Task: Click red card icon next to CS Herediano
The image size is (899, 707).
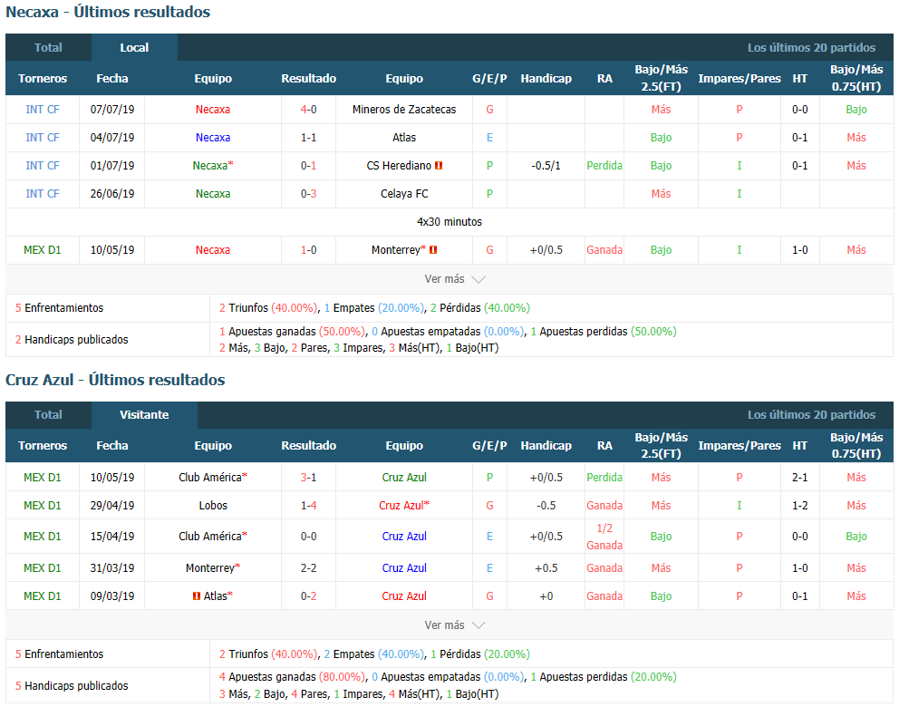Action: [439, 166]
